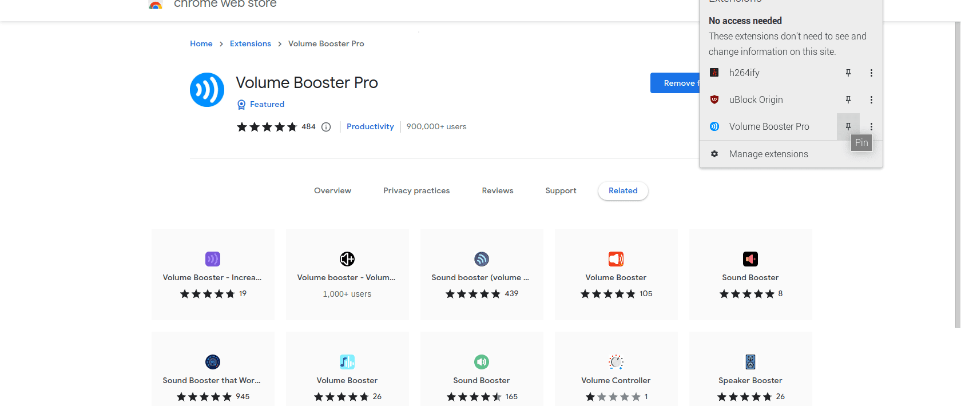Switch to the Support tab
The image size is (961, 406).
561,191
